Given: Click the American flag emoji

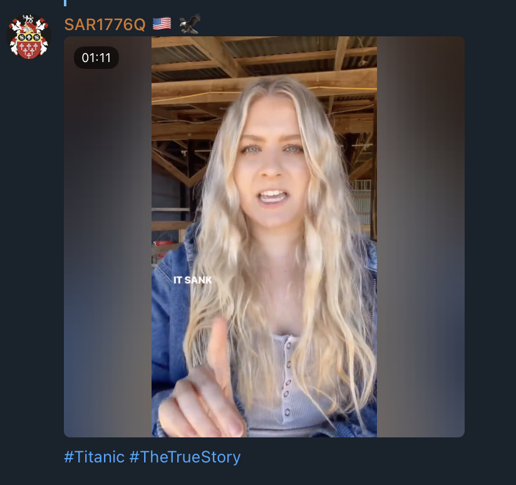Looking at the screenshot, I should (162, 24).
